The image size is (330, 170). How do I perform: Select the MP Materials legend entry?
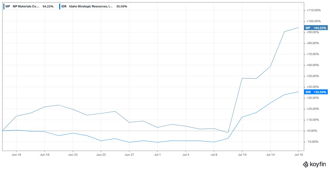[x=30, y=6]
